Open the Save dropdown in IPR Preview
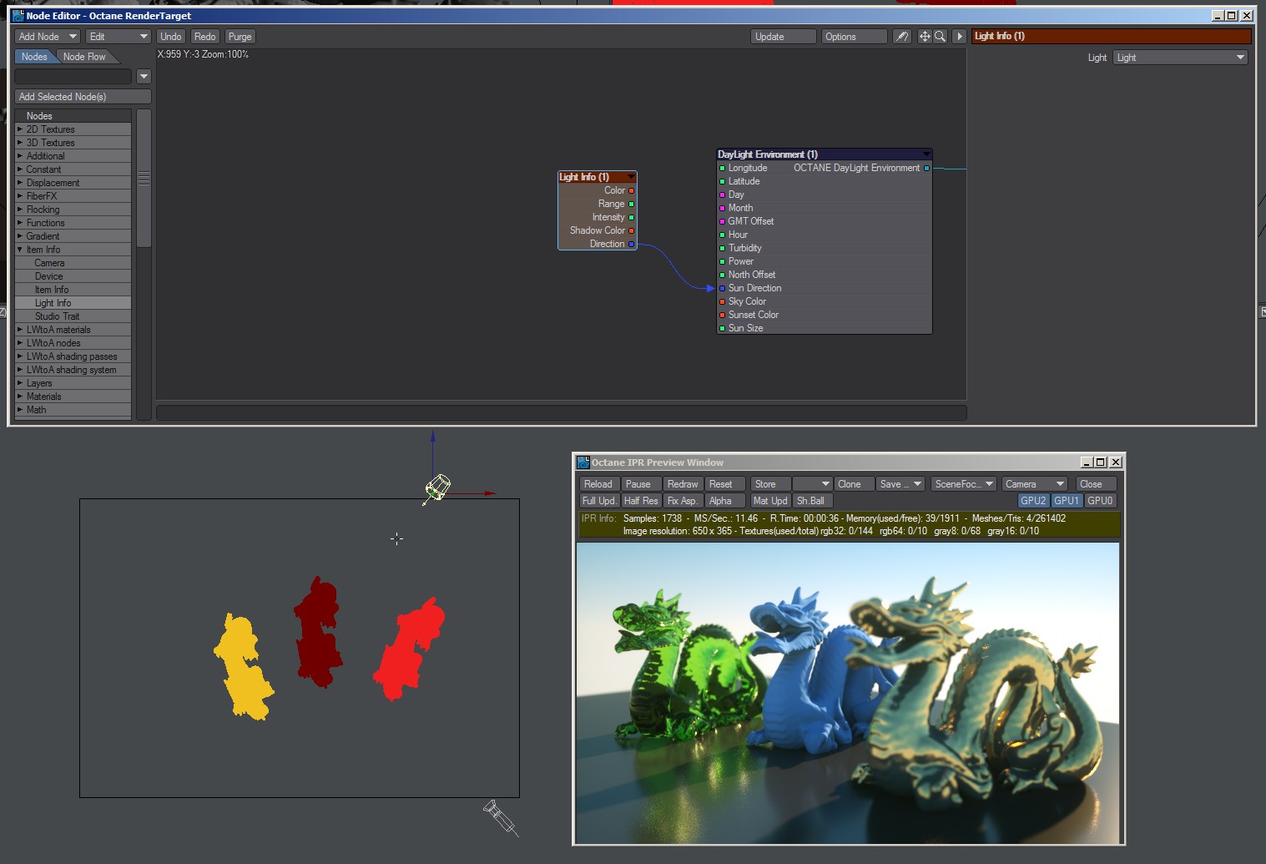The image size is (1266, 864). point(900,484)
